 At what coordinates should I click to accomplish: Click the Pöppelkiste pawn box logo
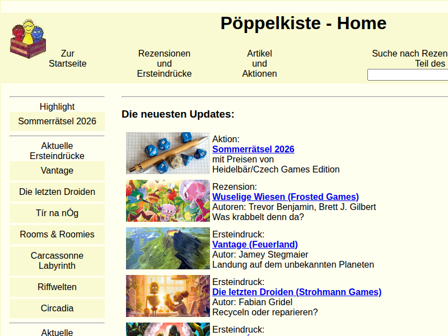tap(28, 39)
